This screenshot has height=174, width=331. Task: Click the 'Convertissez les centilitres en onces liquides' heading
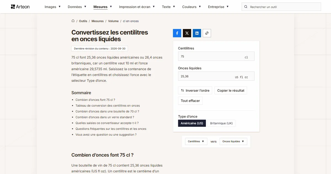coord(110,36)
